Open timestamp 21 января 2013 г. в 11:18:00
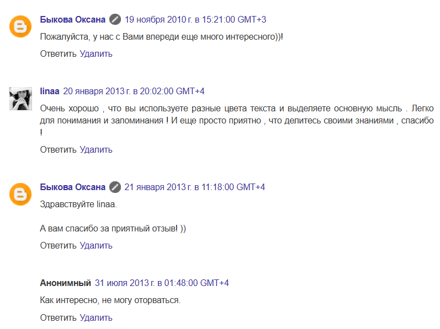Viewport: 440px width, 329px height. coord(195,187)
